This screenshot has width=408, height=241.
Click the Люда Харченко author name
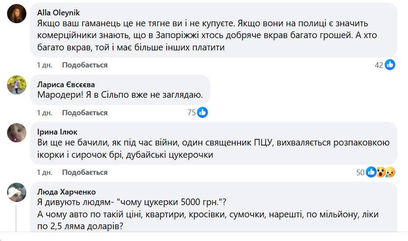[x=66, y=192]
